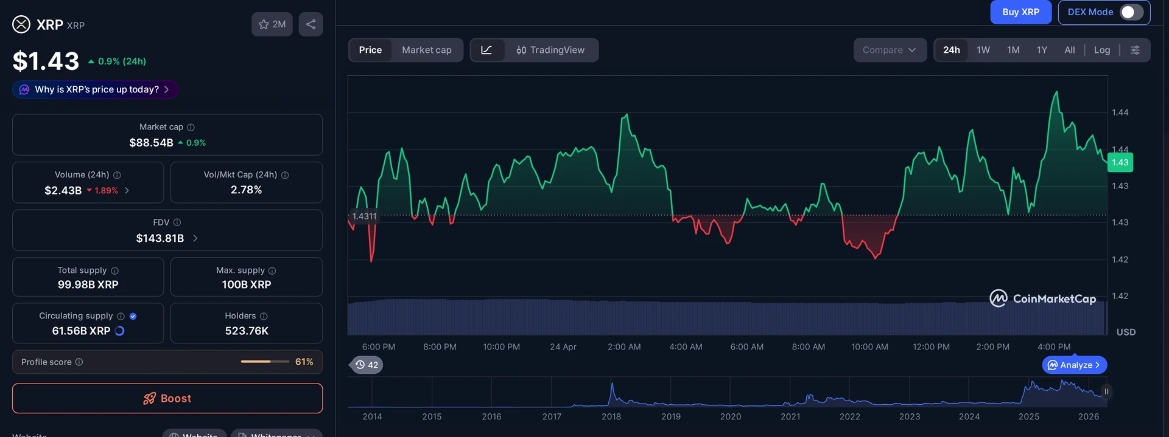Expand Volume (24h) details chevron
Viewport: 1169px width, 437px height.
127,190
